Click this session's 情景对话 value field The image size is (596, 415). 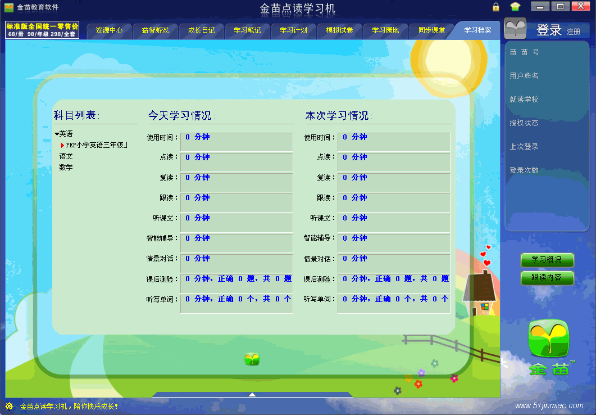tap(394, 264)
